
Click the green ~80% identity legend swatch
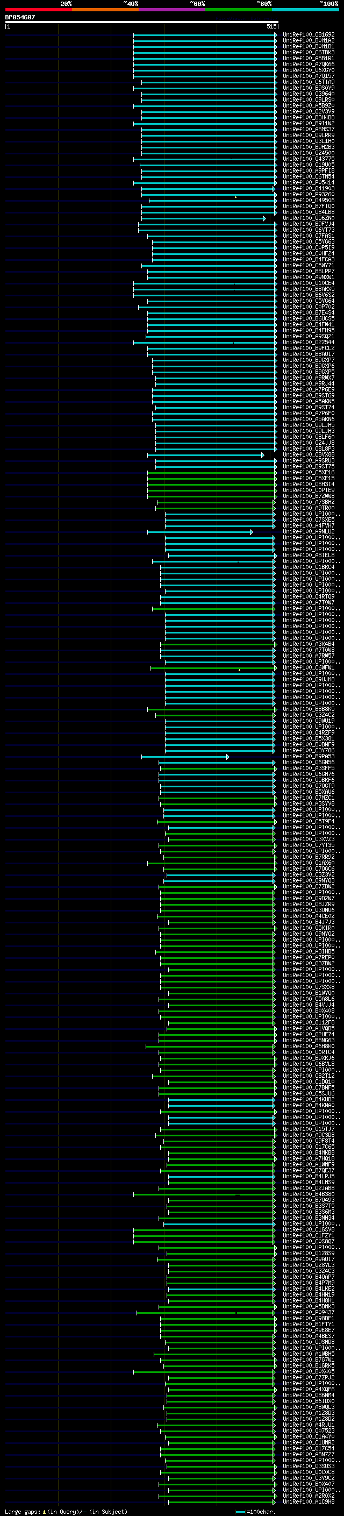click(239, 10)
